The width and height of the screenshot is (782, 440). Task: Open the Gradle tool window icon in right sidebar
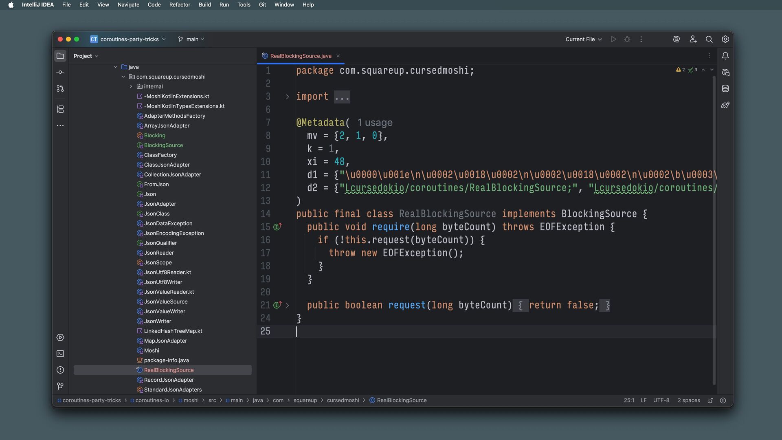[x=725, y=105]
